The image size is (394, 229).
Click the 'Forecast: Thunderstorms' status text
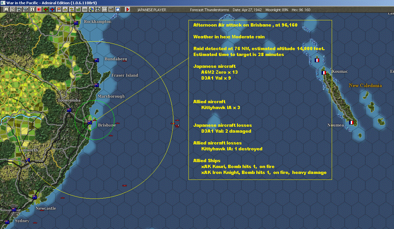pos(209,10)
